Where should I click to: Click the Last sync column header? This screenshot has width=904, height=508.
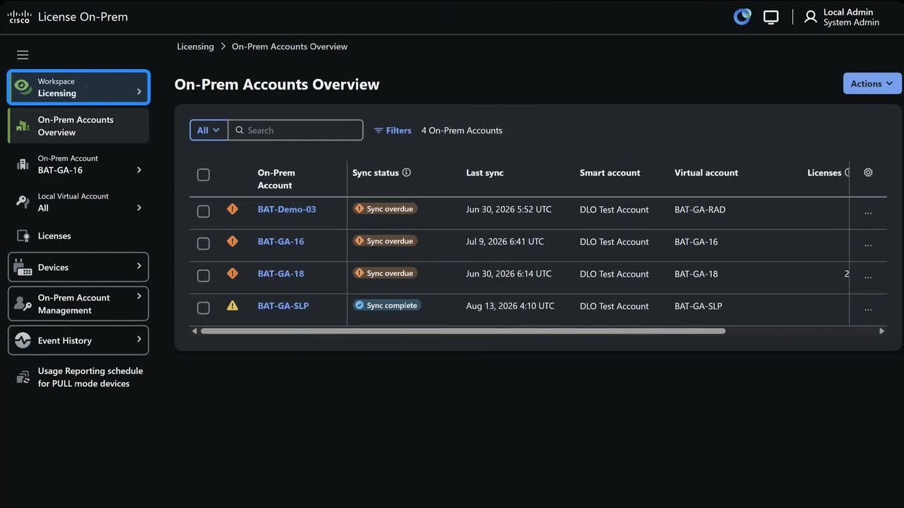pyautogui.click(x=484, y=173)
